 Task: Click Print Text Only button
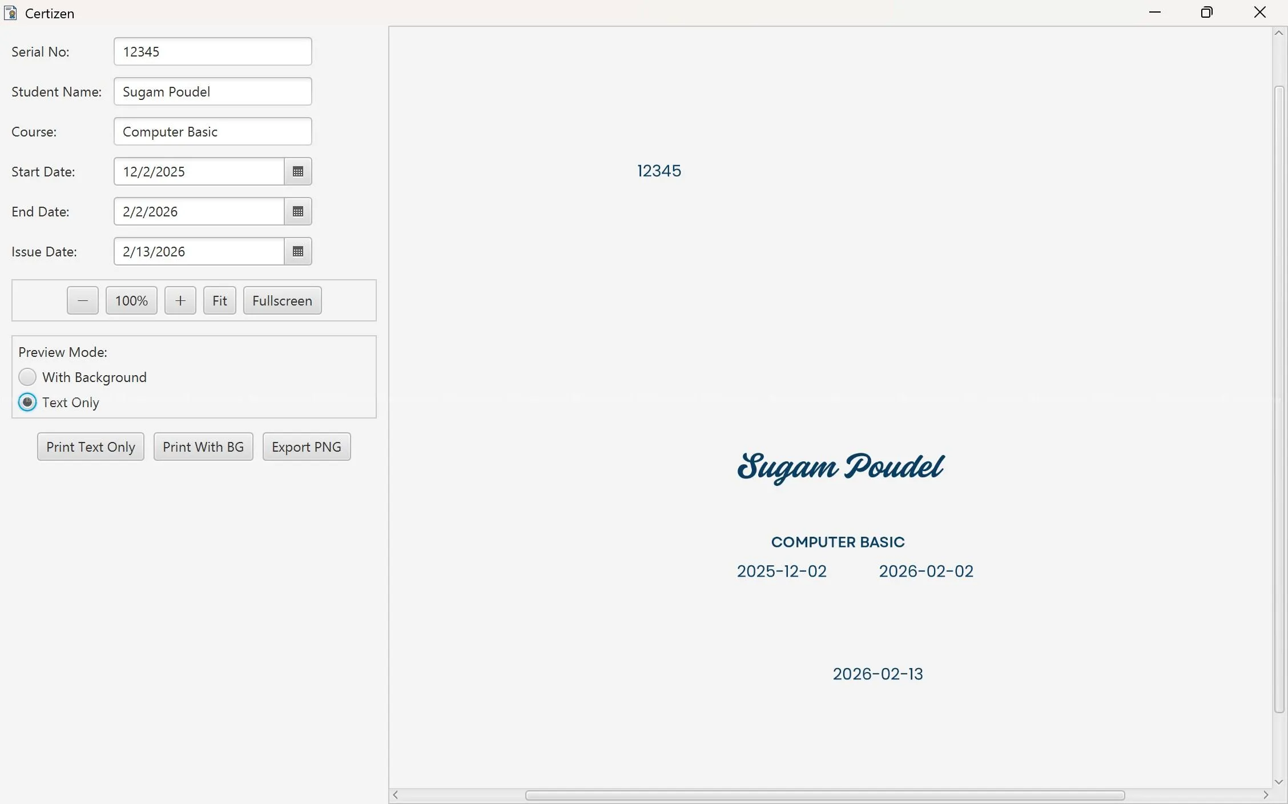click(90, 447)
